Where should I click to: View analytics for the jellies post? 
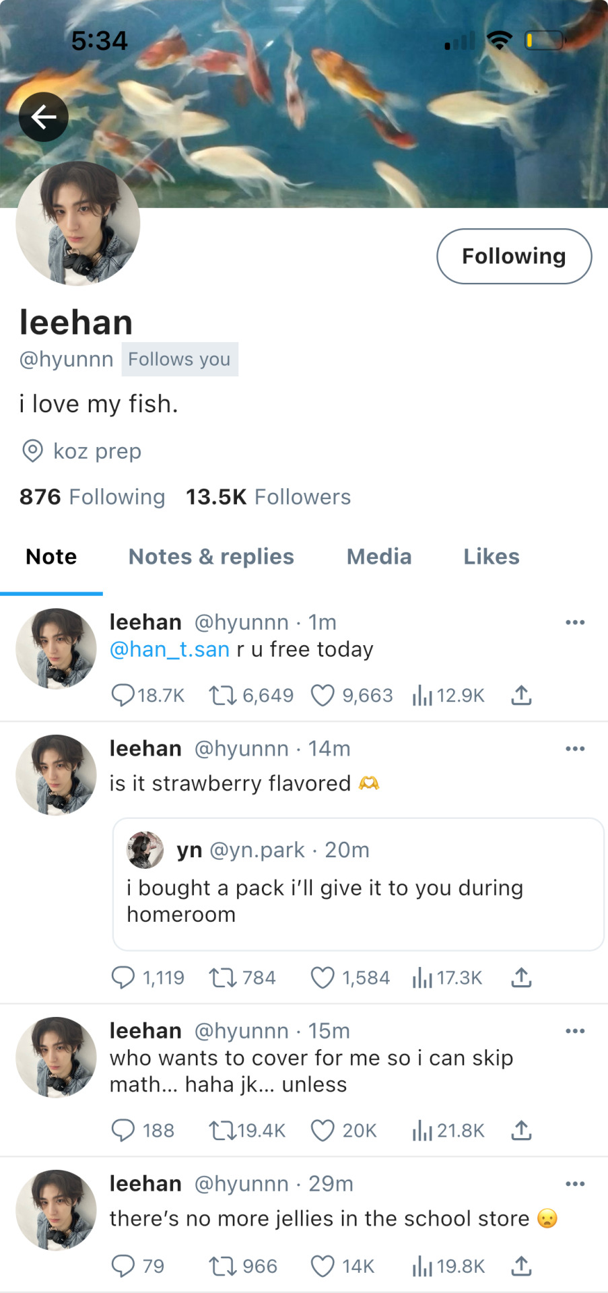422,1267
